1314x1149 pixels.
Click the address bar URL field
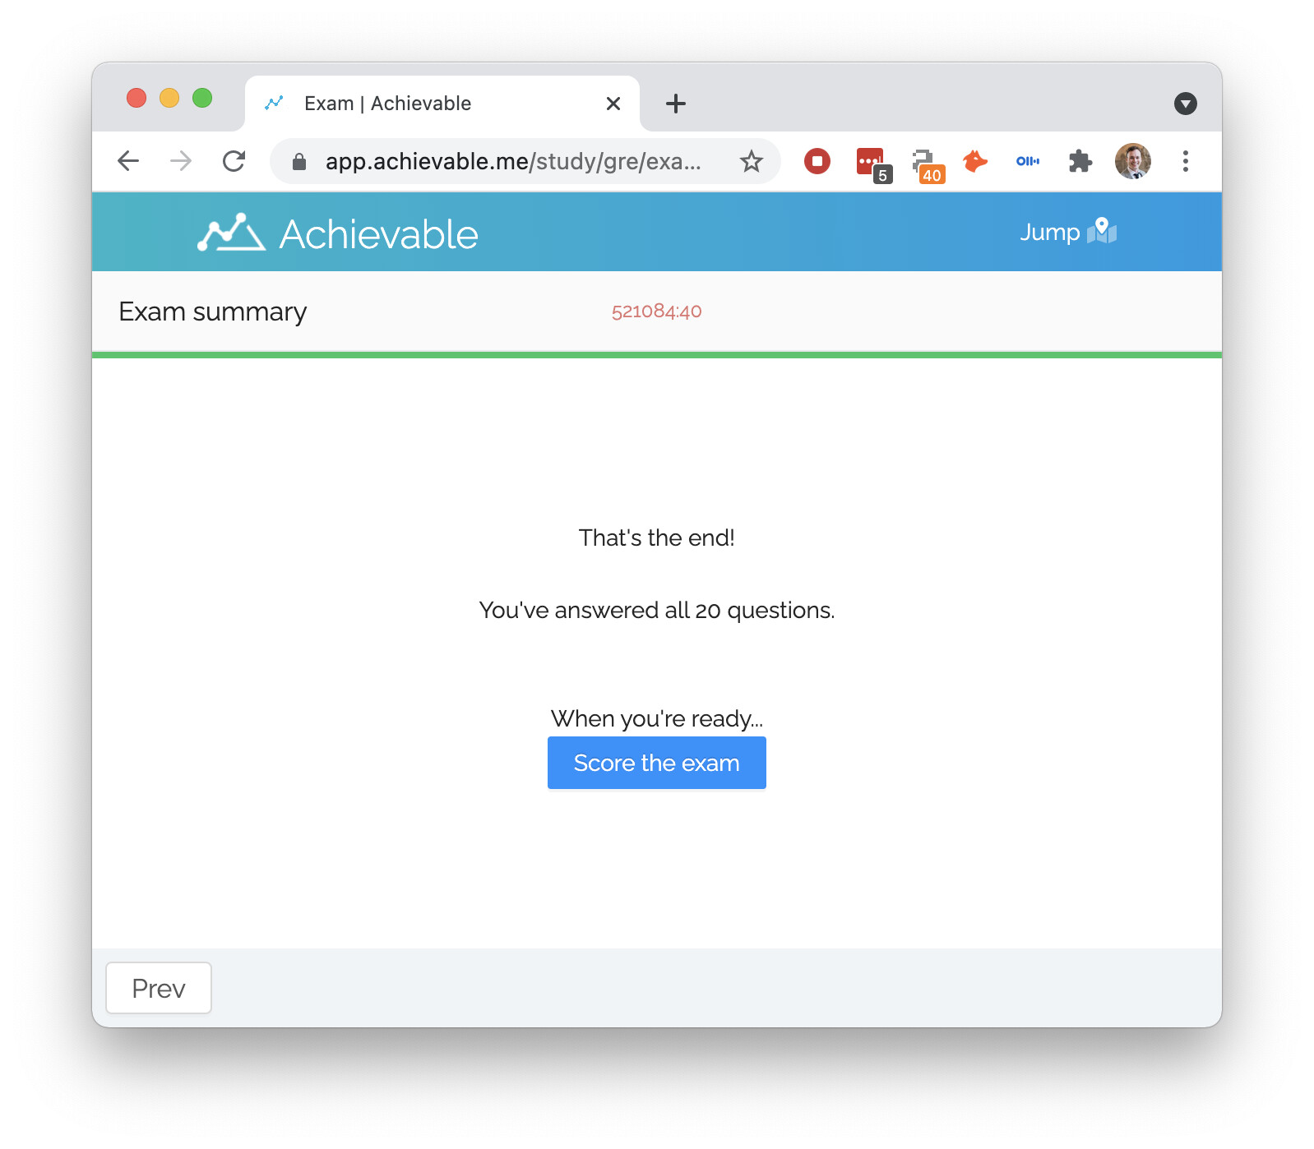coord(513,161)
